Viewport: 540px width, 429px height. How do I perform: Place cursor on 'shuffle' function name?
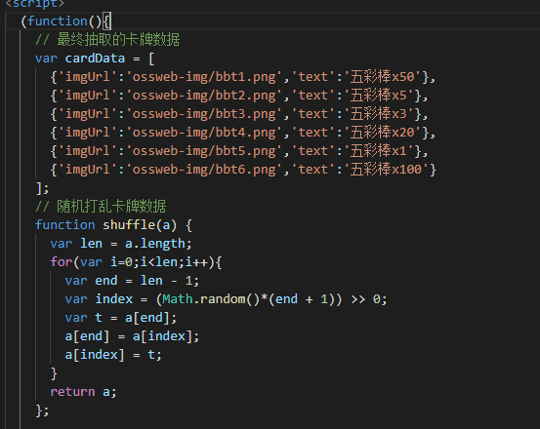click(x=129, y=225)
